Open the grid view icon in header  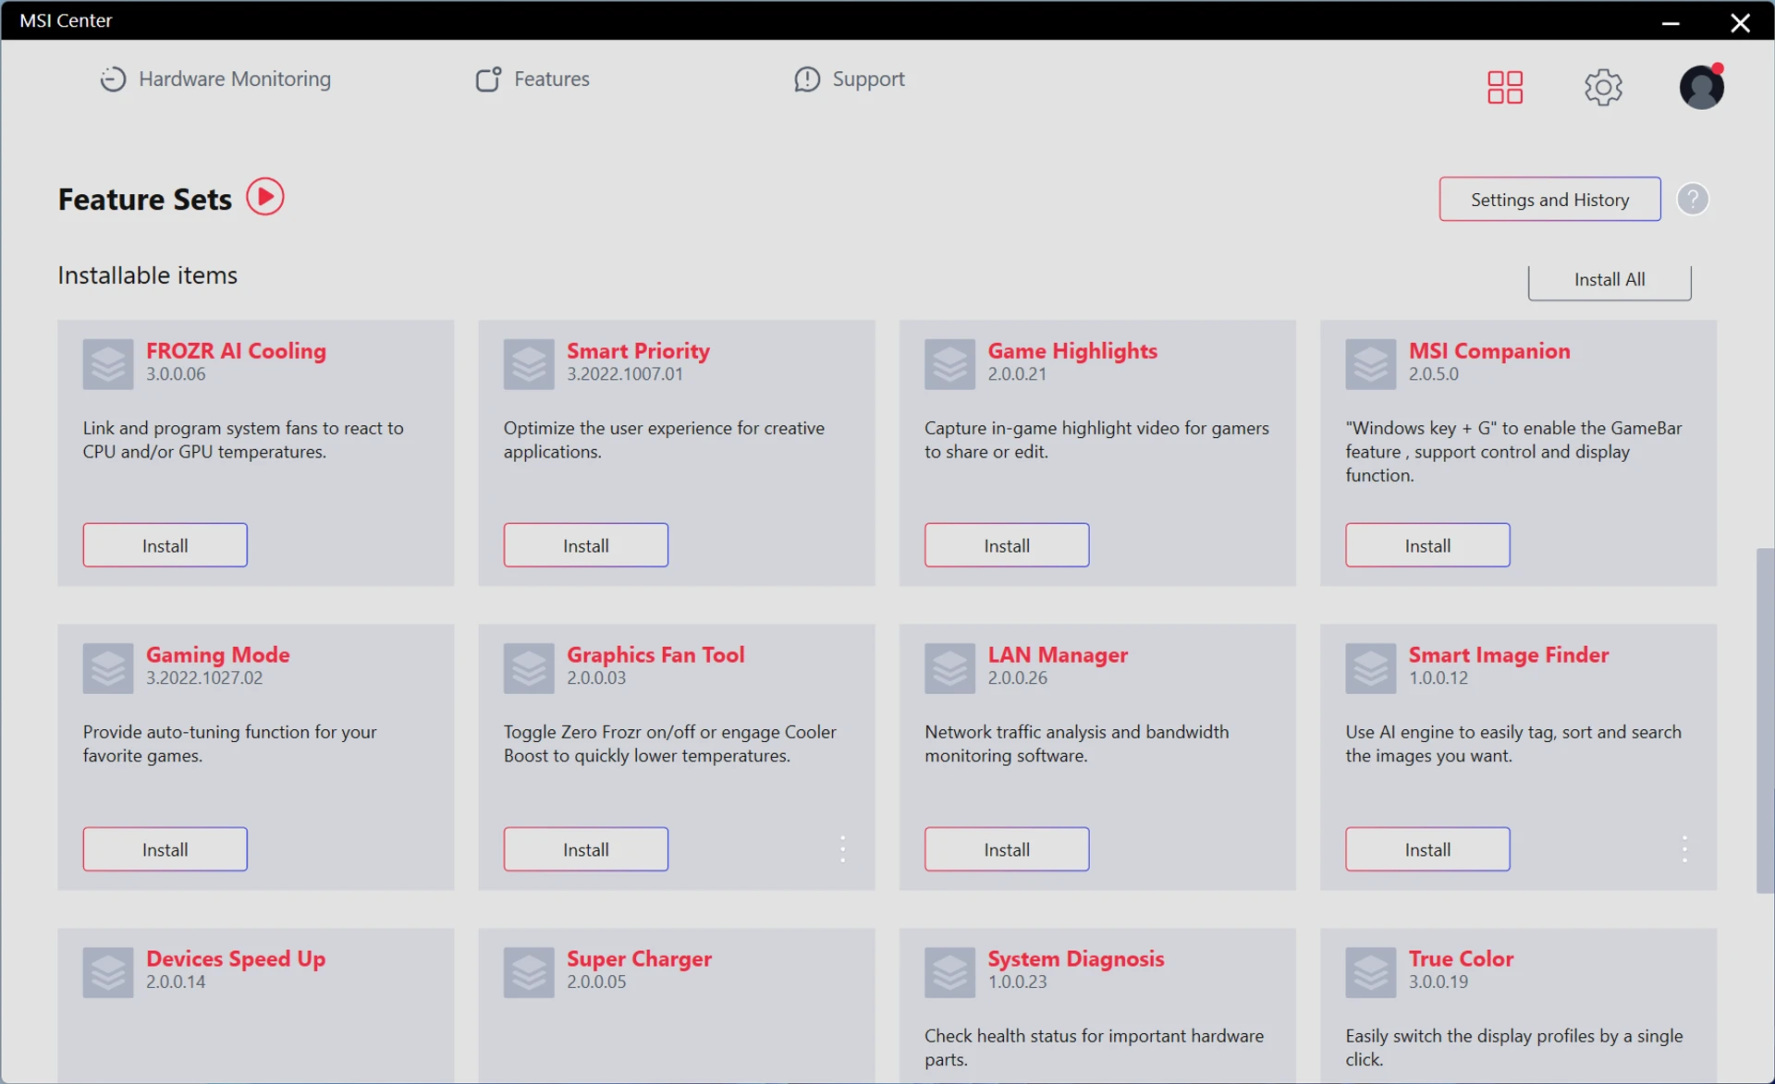click(1505, 87)
